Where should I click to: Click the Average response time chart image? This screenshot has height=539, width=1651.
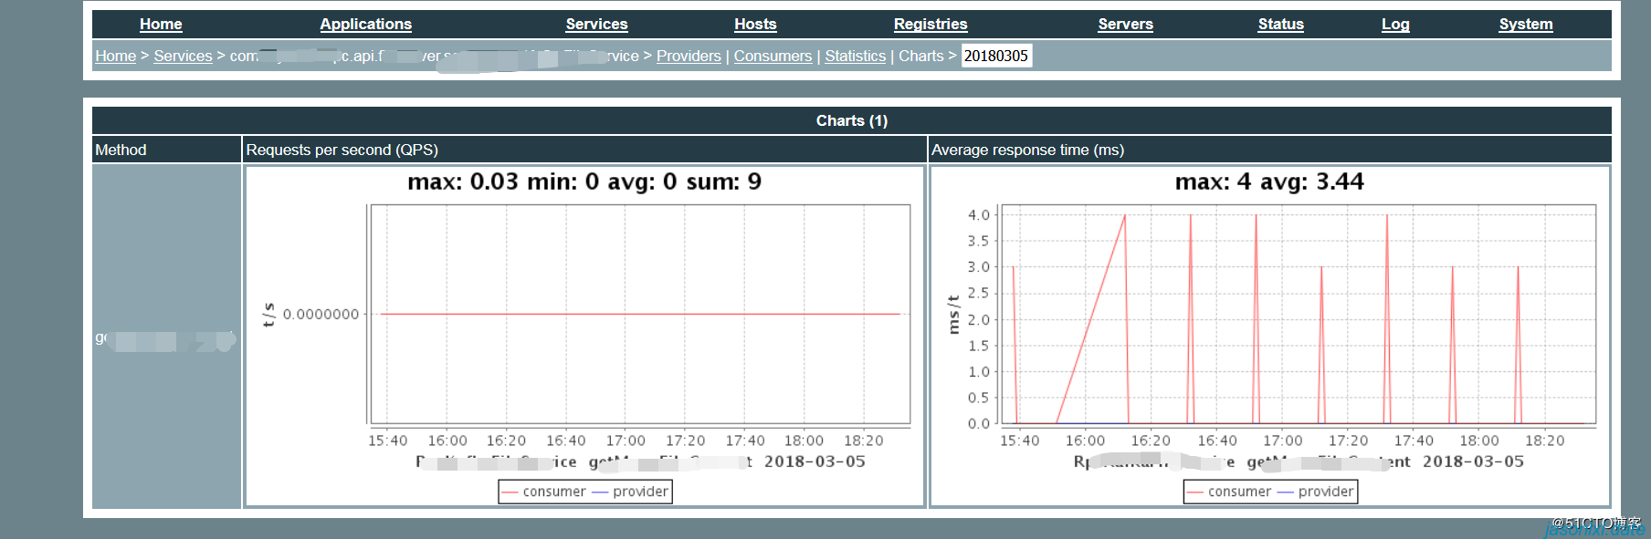click(1269, 336)
